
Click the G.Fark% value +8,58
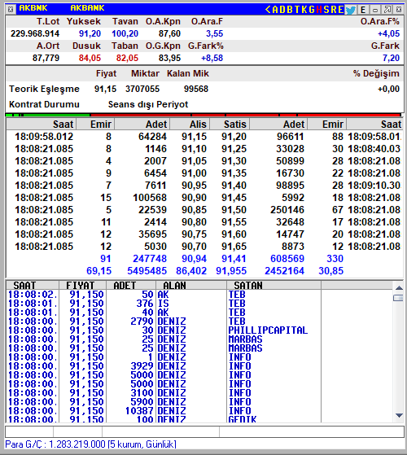pos(212,58)
